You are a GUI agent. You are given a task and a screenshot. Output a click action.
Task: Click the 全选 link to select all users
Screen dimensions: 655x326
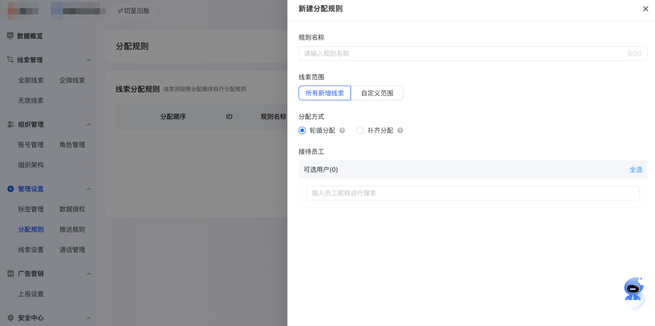point(636,169)
